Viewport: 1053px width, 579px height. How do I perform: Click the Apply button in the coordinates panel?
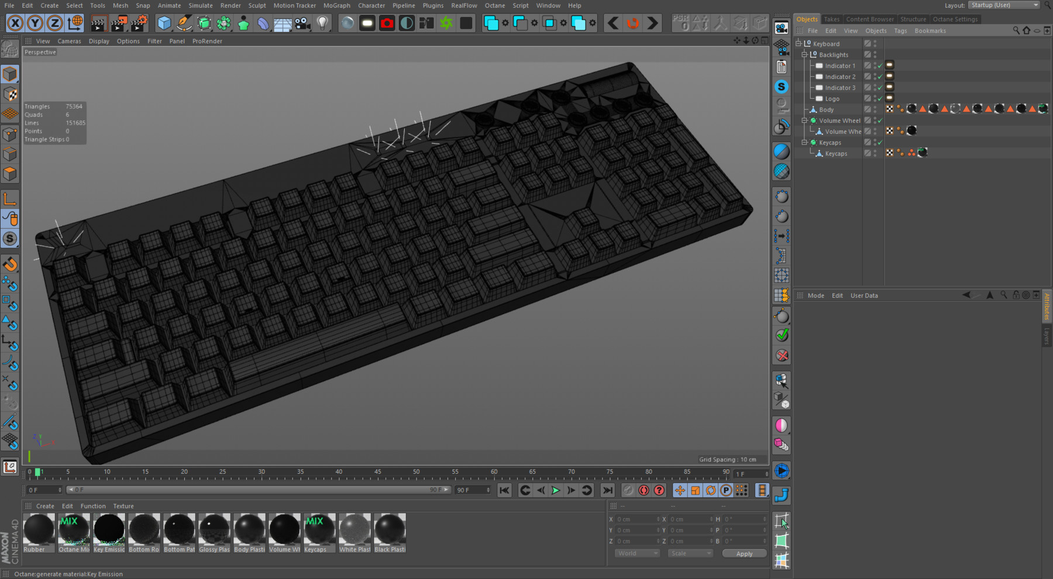(x=744, y=553)
